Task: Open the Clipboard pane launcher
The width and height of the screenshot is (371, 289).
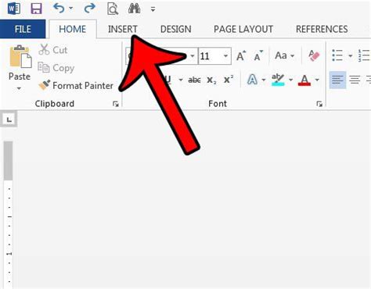Action: pos(116,104)
